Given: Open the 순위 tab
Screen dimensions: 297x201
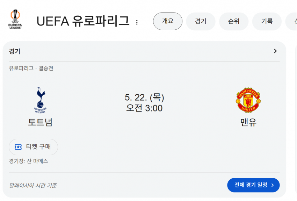Looking at the screenshot, I should pyautogui.click(x=234, y=21).
